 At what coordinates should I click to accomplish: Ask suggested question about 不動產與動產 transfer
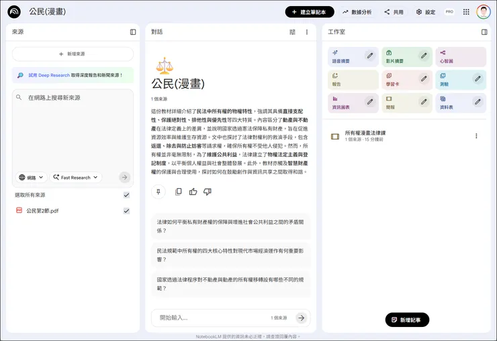(231, 284)
